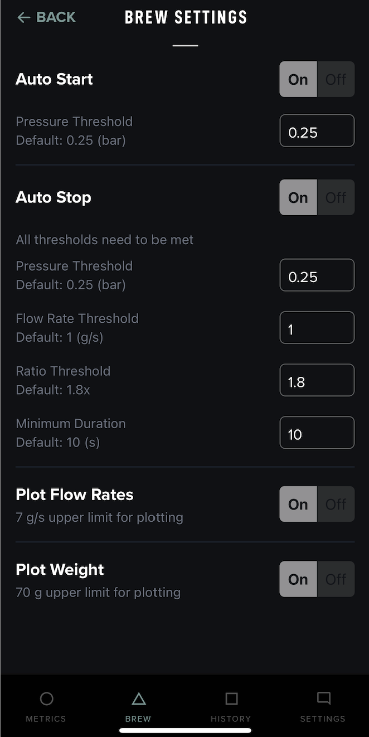Focus the Flow Rate Threshold input

coord(317,328)
